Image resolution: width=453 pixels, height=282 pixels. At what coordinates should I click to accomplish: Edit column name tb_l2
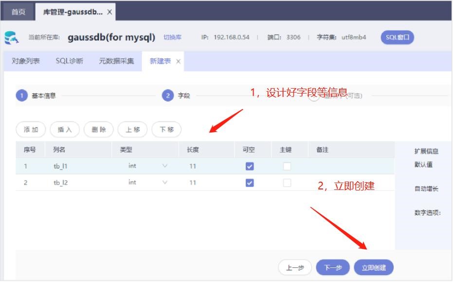coord(61,183)
